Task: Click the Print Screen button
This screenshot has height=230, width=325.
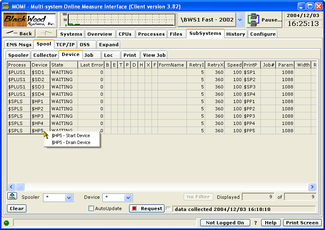Action: pyautogui.click(x=302, y=223)
